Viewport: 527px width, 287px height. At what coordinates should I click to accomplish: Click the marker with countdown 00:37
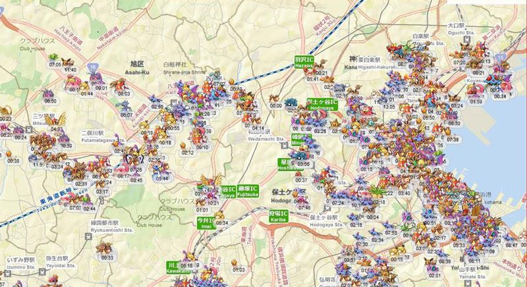pyautogui.click(x=301, y=177)
